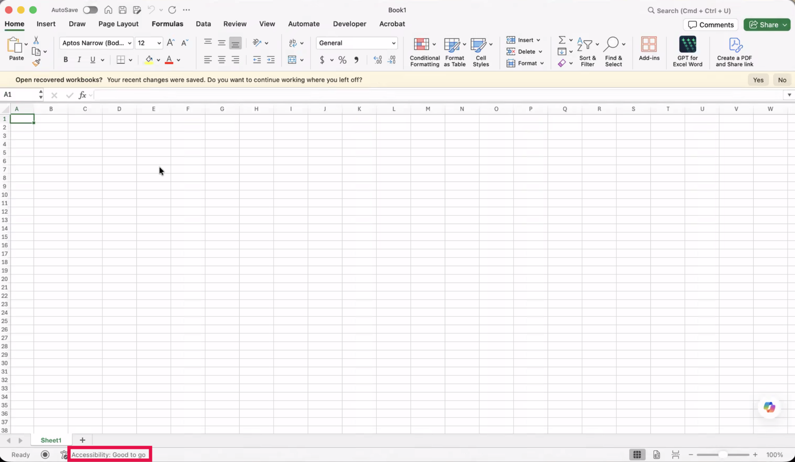Decrease font size with the small A
The height and width of the screenshot is (462, 795).
point(185,43)
